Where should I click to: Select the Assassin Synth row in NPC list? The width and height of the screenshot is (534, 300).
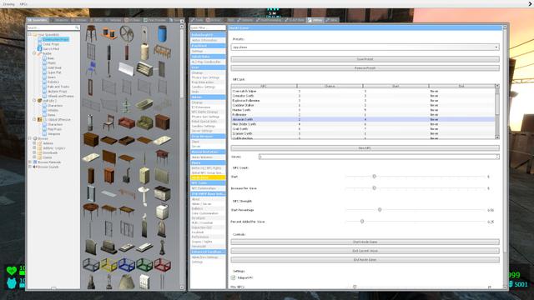tap(363, 119)
